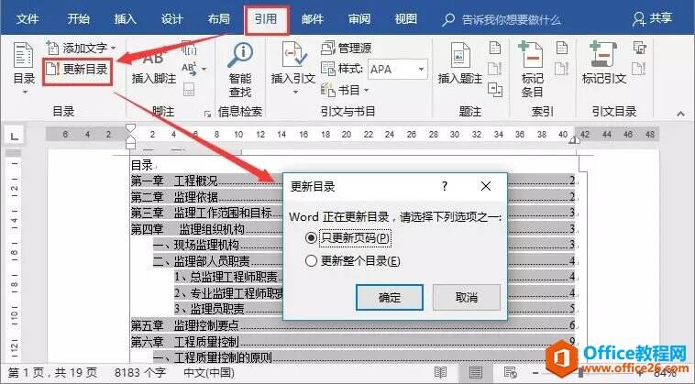Click the cross-reference icon in 题注 group
The width and height of the screenshot is (695, 384).
(x=495, y=90)
